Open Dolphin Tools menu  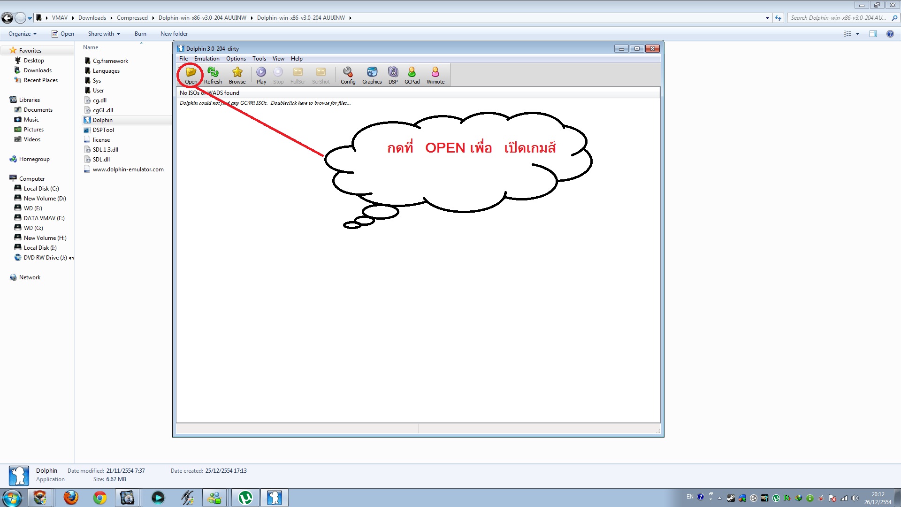coord(259,59)
